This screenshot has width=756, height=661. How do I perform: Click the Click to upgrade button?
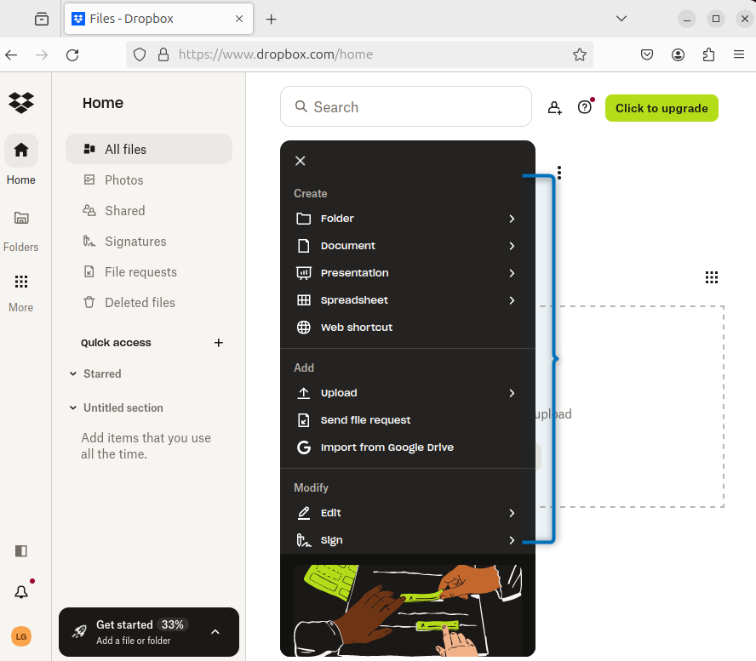[x=661, y=108]
